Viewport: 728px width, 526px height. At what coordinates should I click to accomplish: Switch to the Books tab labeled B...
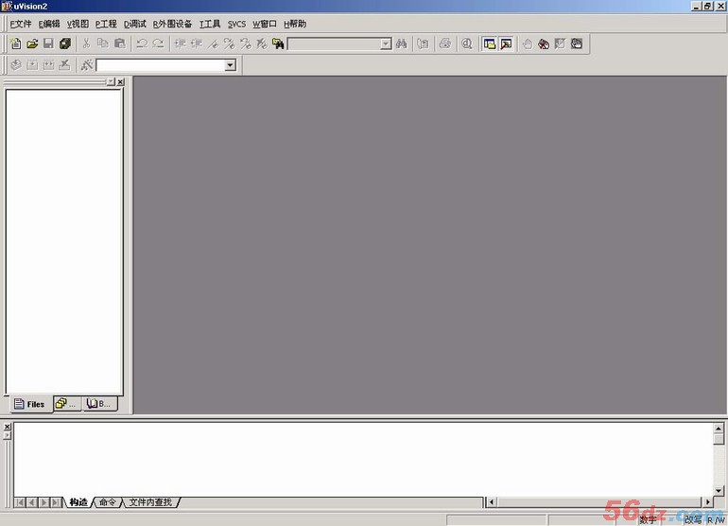point(99,404)
